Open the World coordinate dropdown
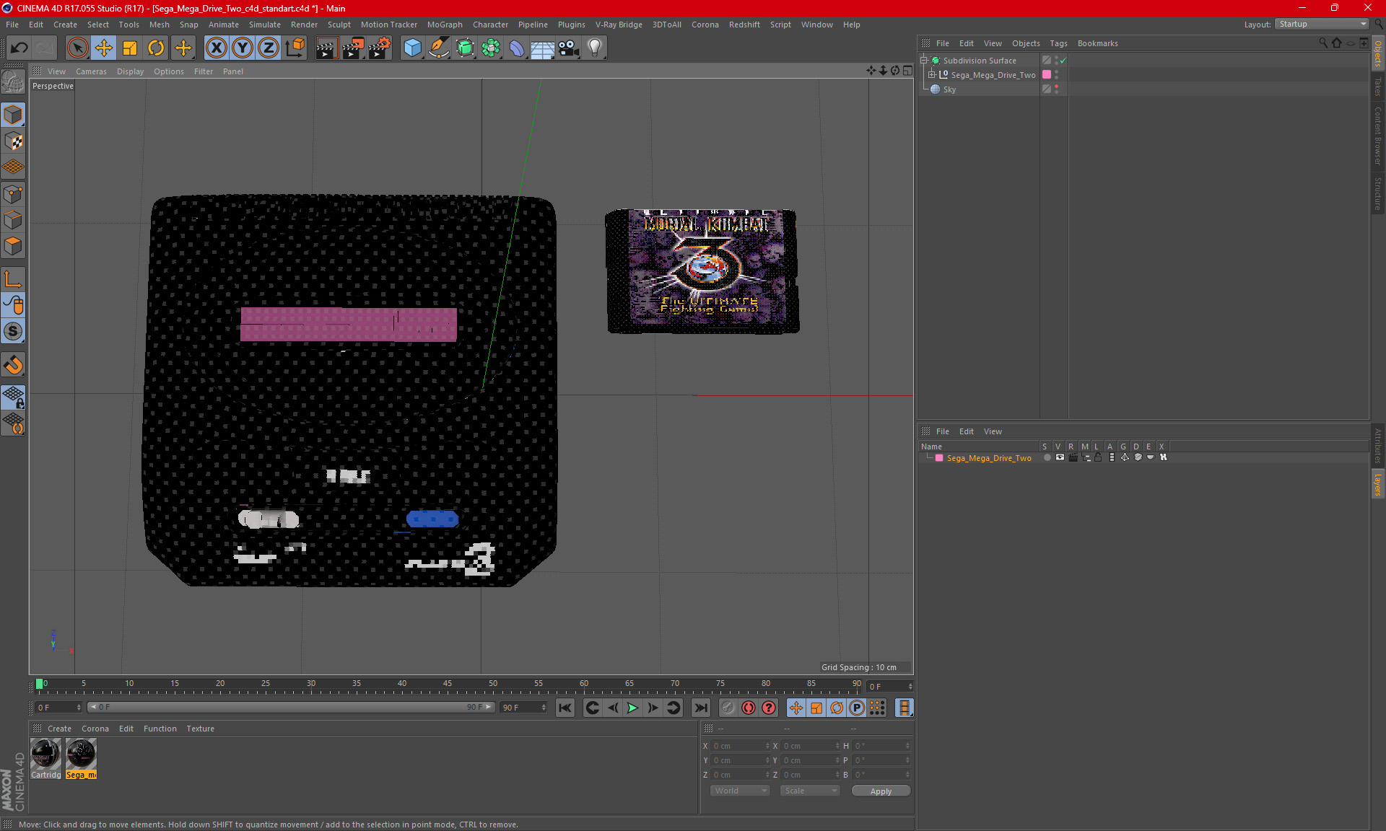This screenshot has width=1386, height=831. pyautogui.click(x=741, y=791)
